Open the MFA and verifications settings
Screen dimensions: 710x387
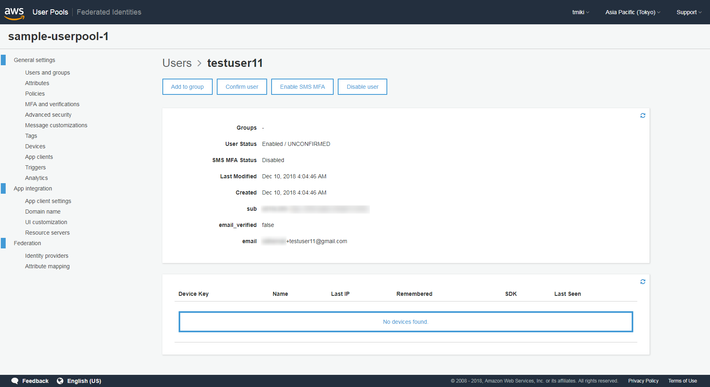point(52,104)
